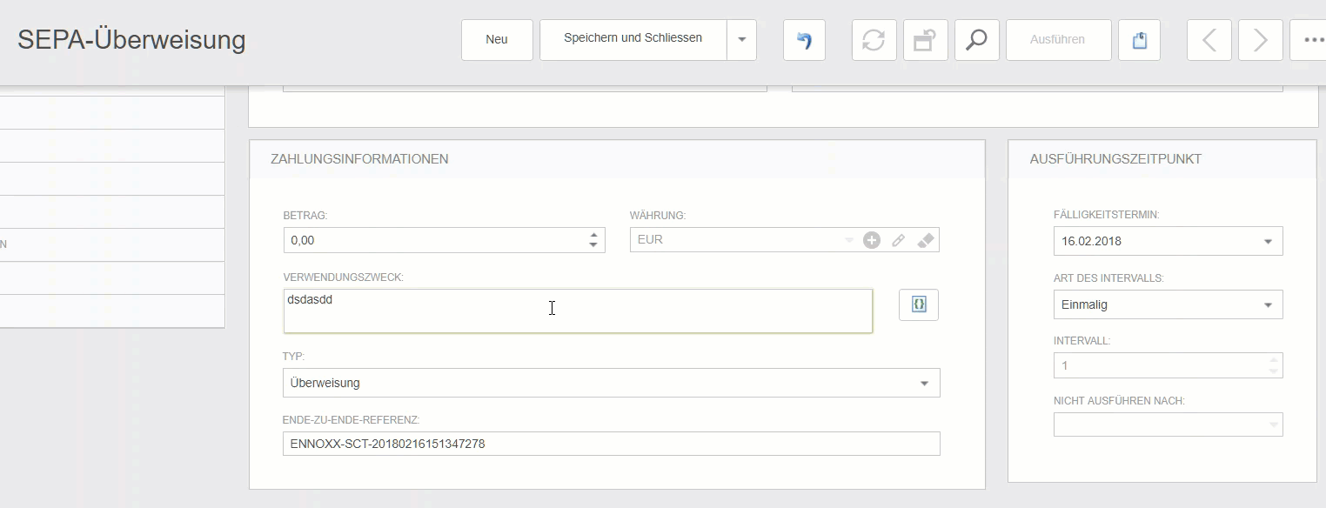
Task: Click the curly braces placeholder button
Action: [x=918, y=304]
